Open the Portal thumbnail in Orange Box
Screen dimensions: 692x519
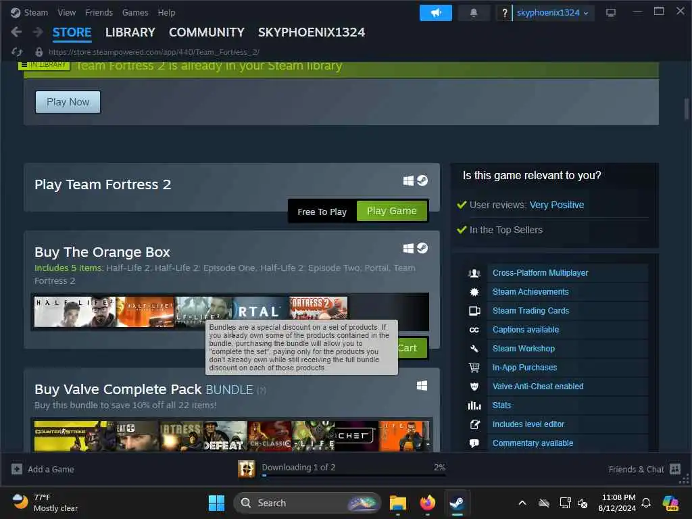pyautogui.click(x=260, y=308)
